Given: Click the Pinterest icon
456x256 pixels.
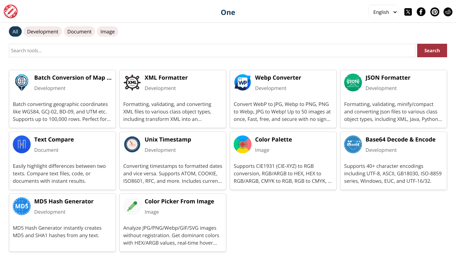Looking at the screenshot, I should point(435,12).
